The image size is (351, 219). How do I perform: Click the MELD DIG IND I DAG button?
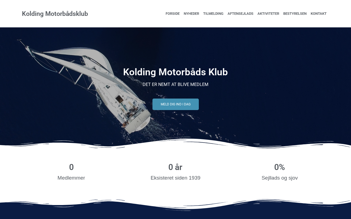click(x=175, y=104)
